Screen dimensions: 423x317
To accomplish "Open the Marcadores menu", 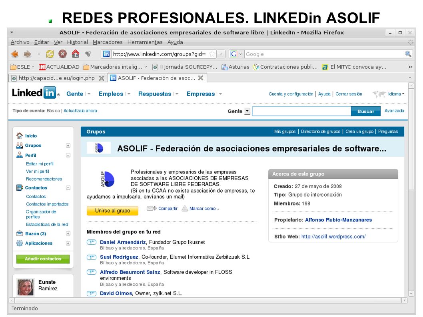I will (108, 42).
